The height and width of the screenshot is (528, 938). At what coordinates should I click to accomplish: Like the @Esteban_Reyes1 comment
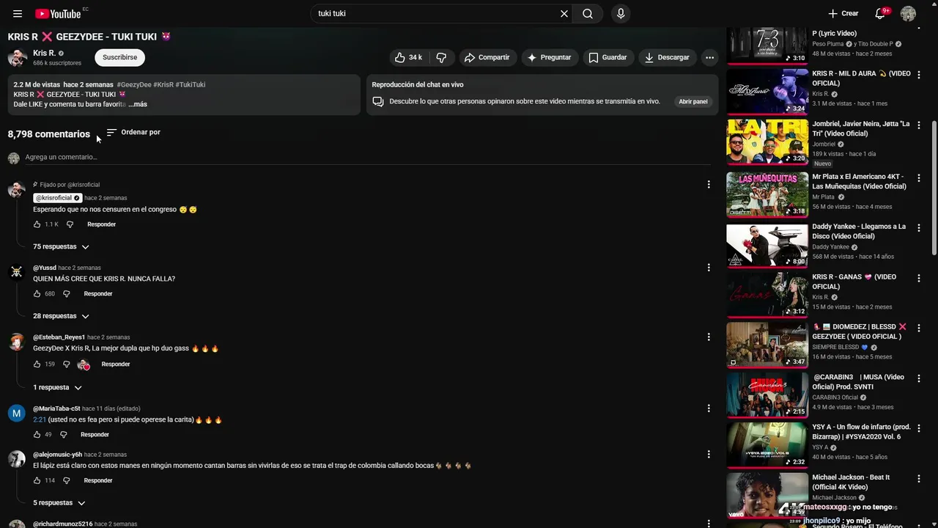[x=37, y=364]
